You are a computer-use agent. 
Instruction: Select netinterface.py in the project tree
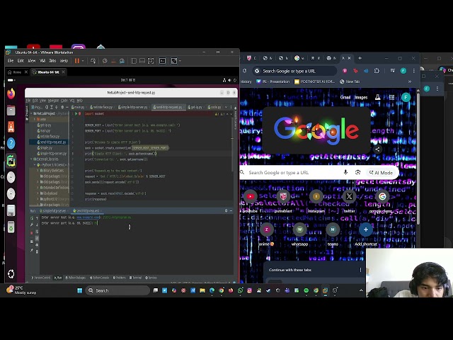(48, 136)
